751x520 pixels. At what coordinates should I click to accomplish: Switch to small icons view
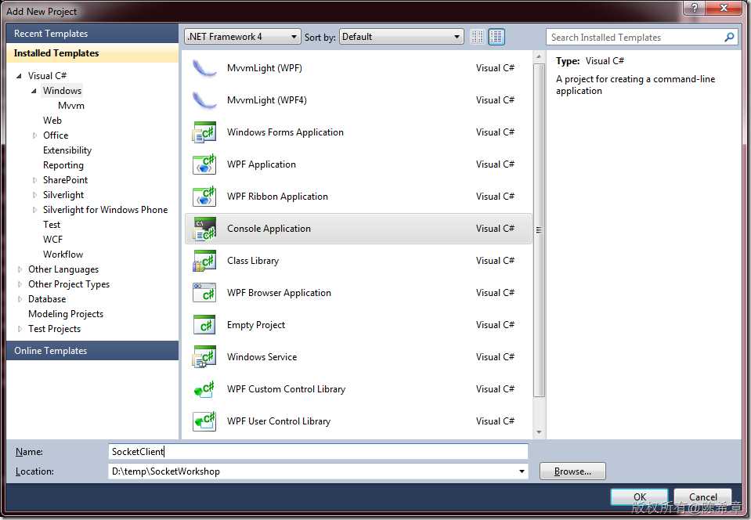[477, 37]
